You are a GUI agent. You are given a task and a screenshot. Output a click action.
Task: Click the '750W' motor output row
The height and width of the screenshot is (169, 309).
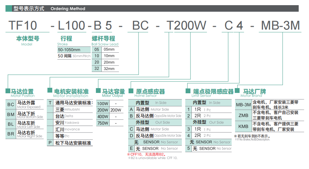110,123
